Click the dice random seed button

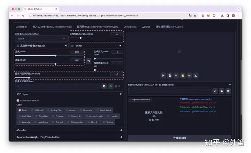[x=104, y=86]
